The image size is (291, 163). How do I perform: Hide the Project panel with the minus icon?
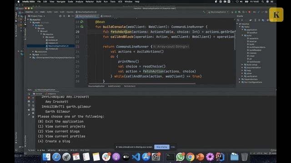click(73, 16)
